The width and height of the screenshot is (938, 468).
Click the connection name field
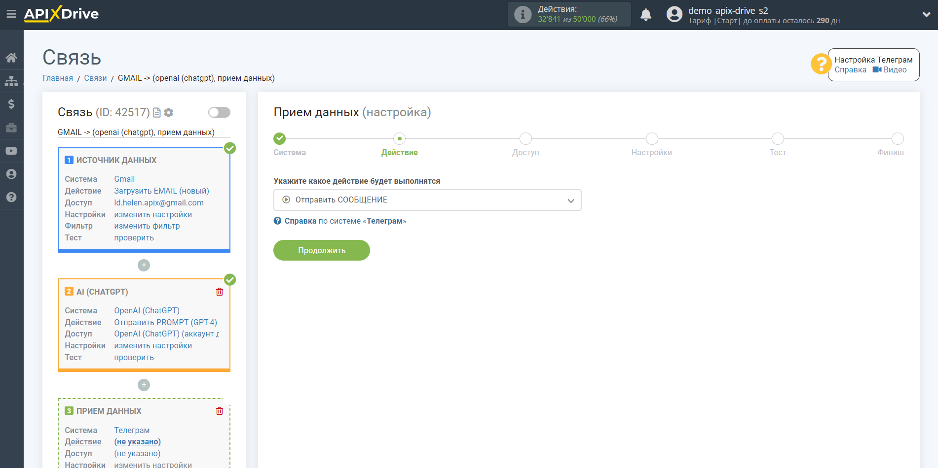[144, 132]
